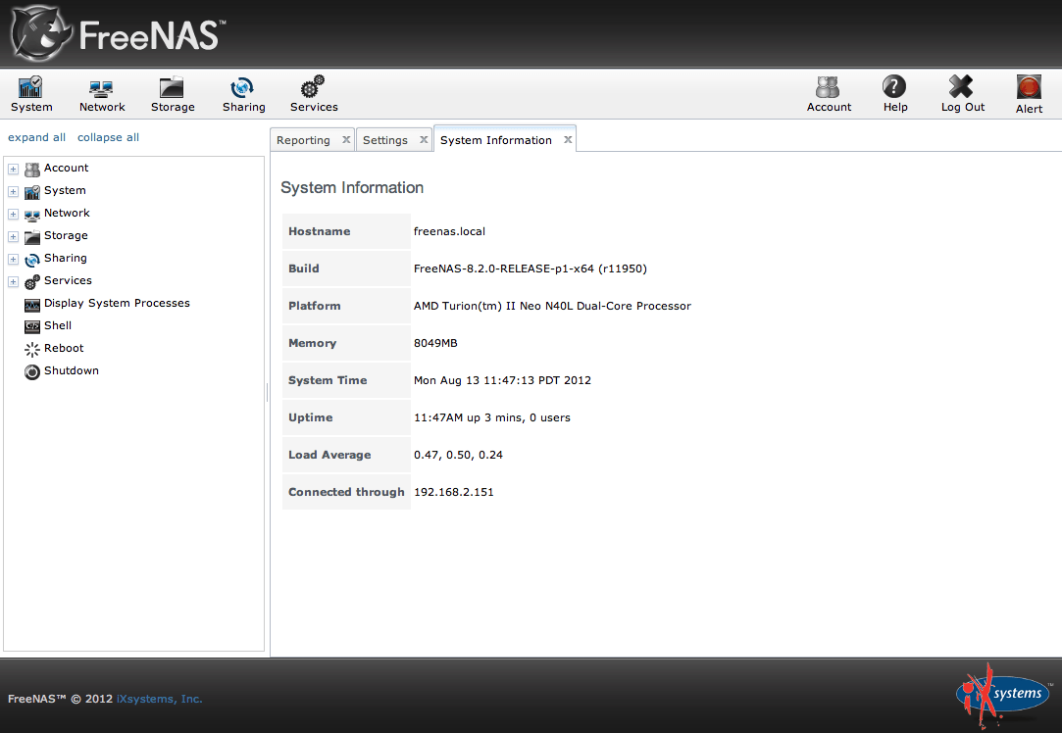Click the uptime value 11:47AM up 3 mins
This screenshot has height=733, width=1062.
(491, 417)
